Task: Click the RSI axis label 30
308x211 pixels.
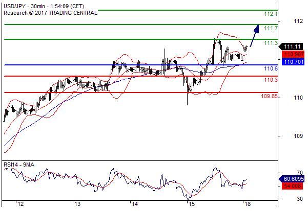Action: pyautogui.click(x=300, y=199)
